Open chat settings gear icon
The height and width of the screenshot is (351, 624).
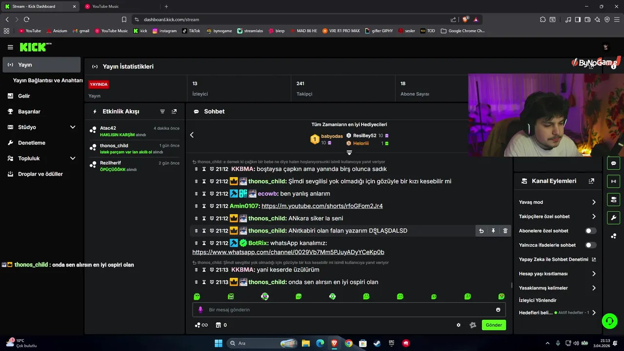tap(458, 325)
